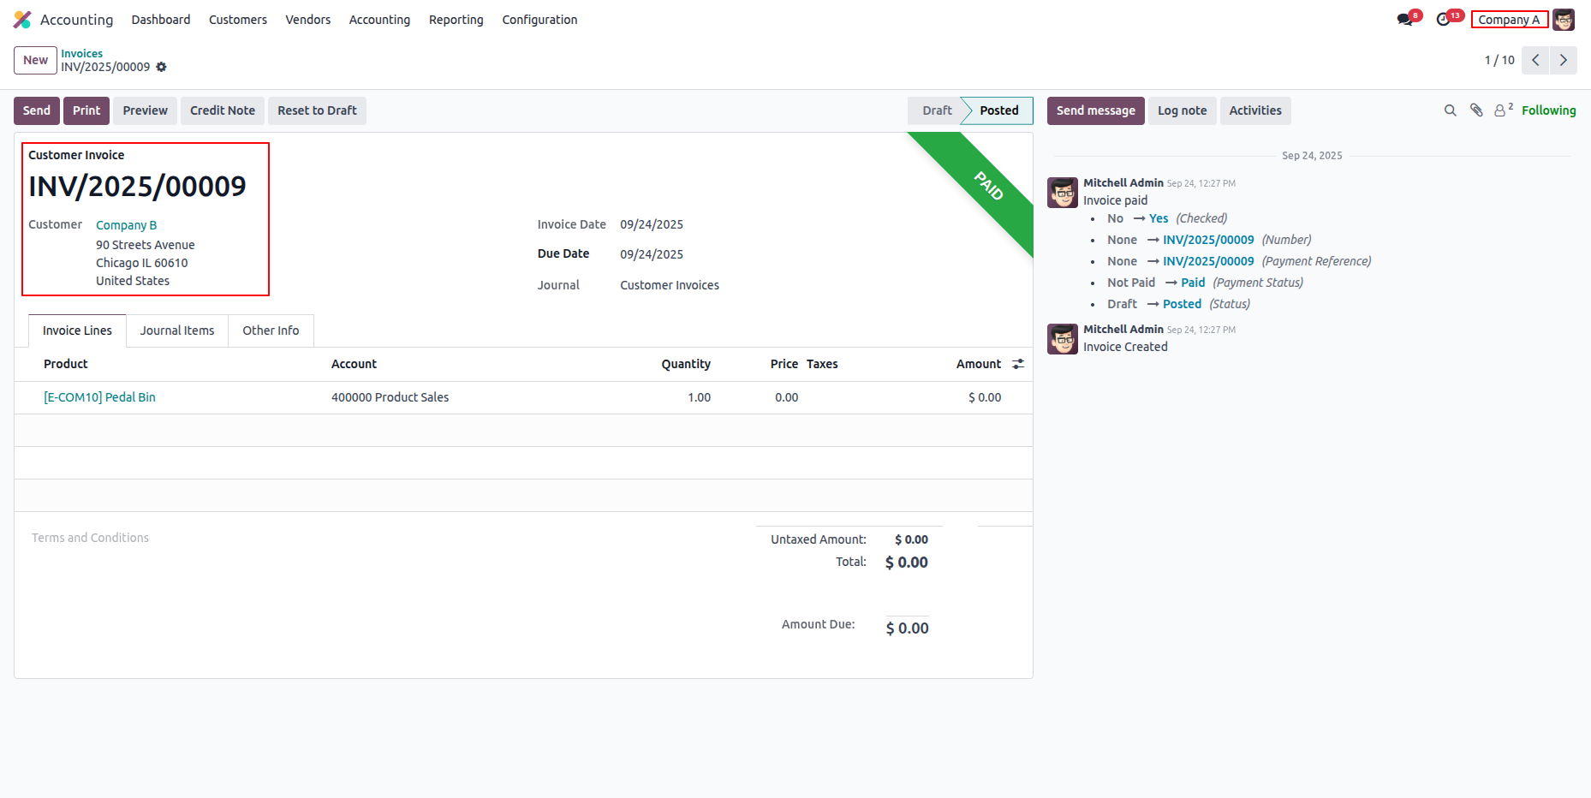Viewport: 1591px width, 798px height.
Task: Open the attachments paperclip icon
Action: [x=1475, y=110]
